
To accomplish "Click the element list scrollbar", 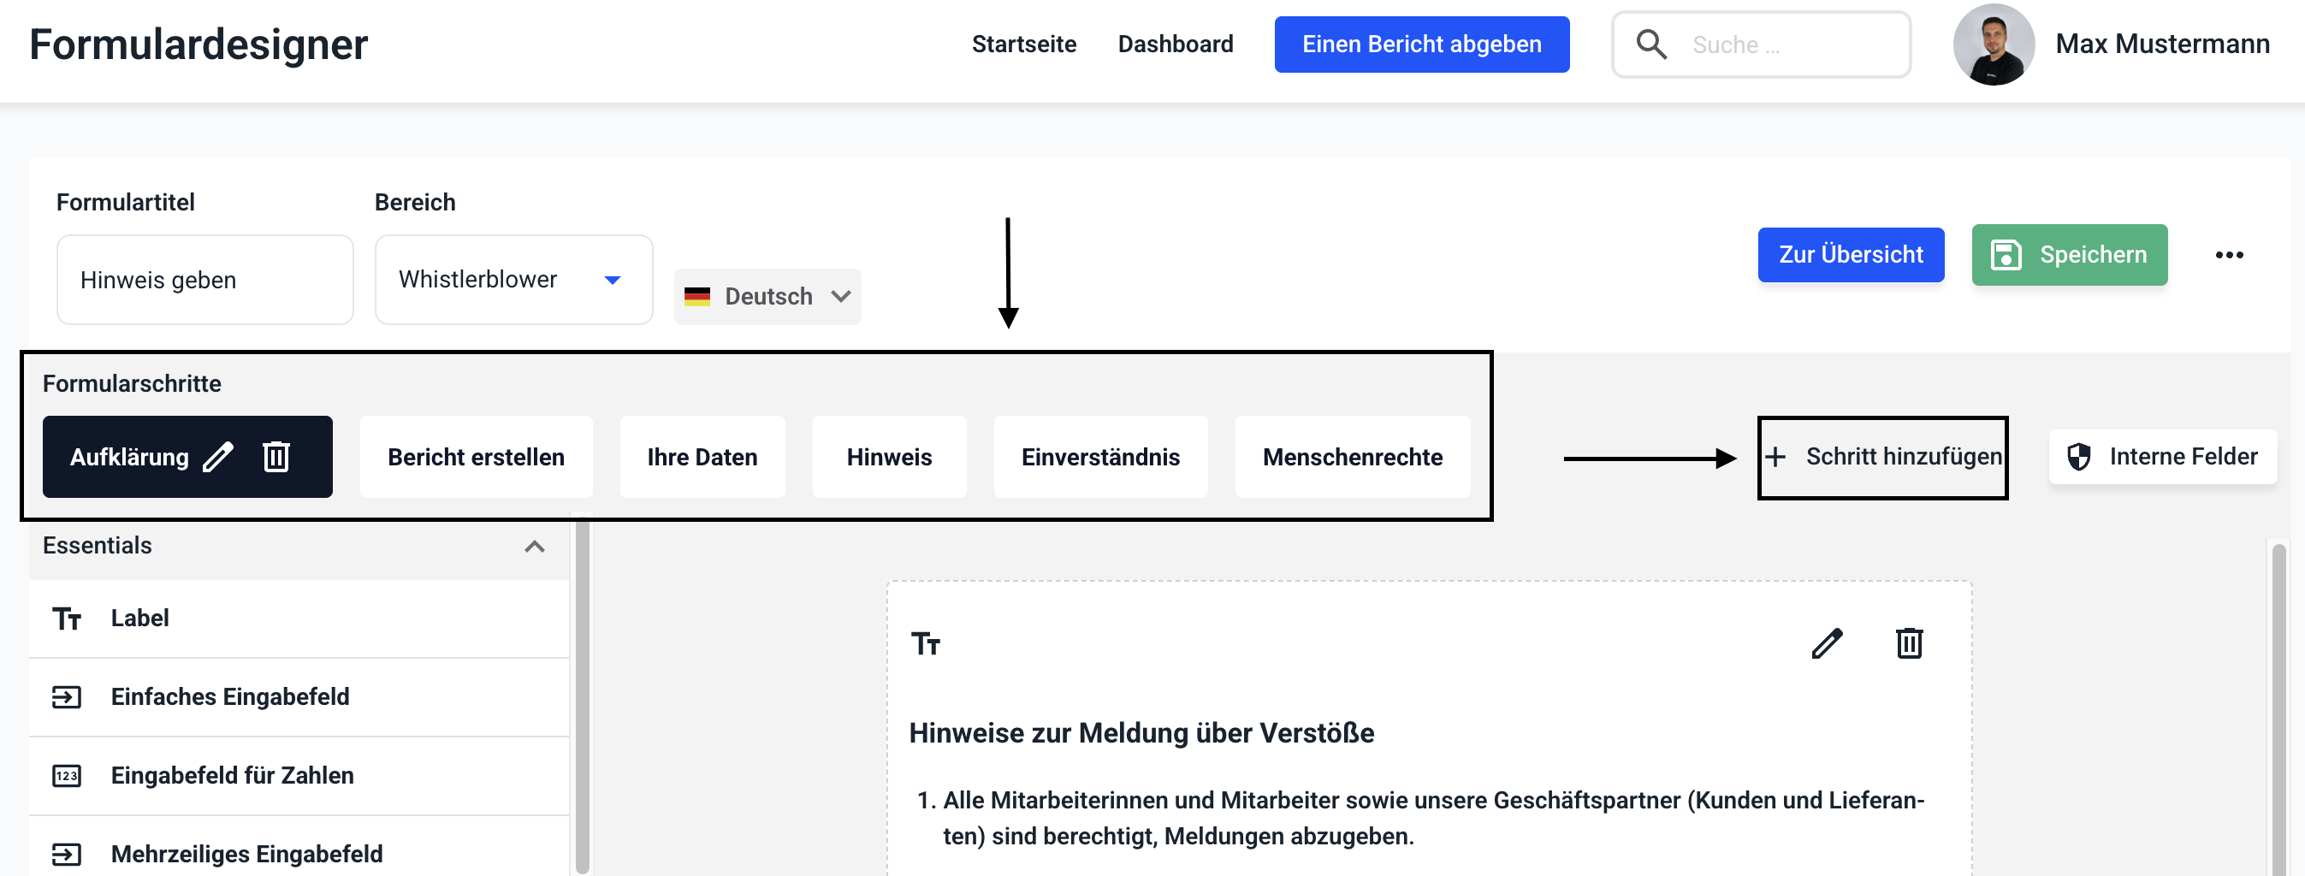I will click(x=583, y=698).
